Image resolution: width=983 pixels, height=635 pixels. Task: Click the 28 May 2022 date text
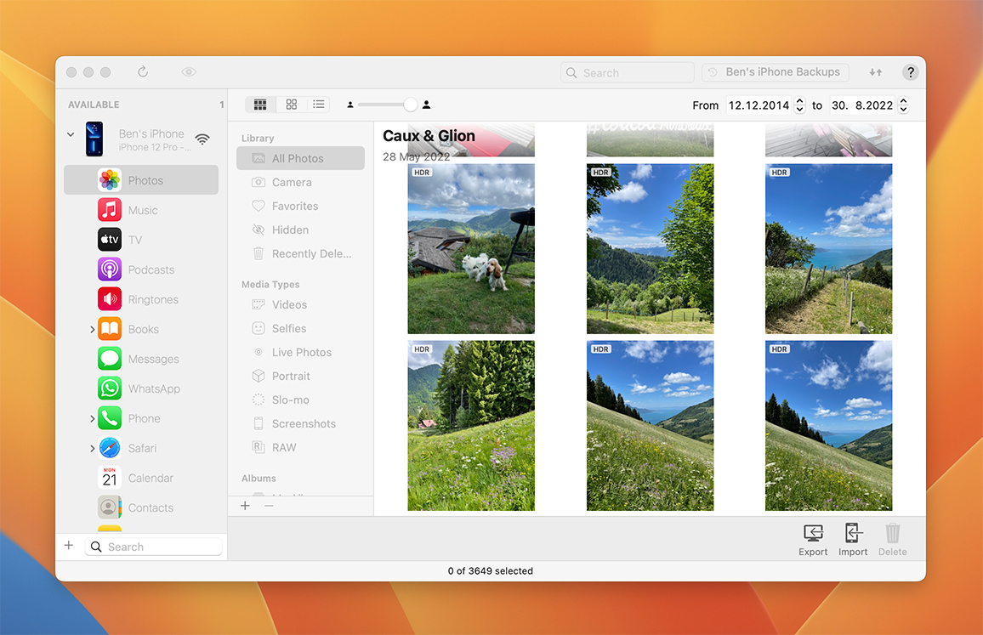pos(417,156)
